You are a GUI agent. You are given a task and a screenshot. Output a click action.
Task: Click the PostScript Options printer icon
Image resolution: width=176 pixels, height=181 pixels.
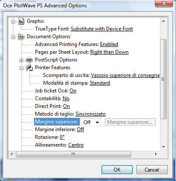click(29, 60)
